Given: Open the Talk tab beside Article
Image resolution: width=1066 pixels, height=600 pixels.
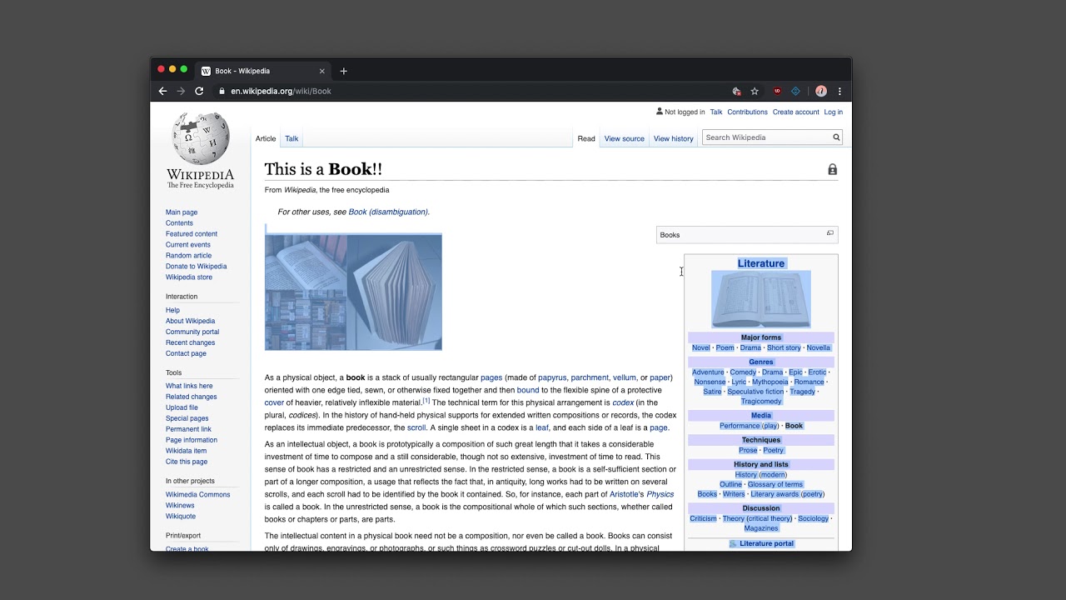Looking at the screenshot, I should tap(291, 138).
